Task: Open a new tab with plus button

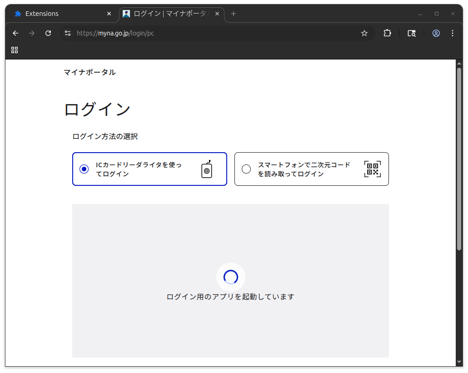Action: coord(234,14)
